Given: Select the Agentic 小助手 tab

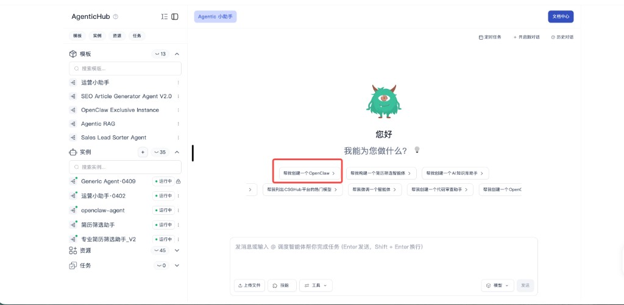Looking at the screenshot, I should pyautogui.click(x=215, y=16).
